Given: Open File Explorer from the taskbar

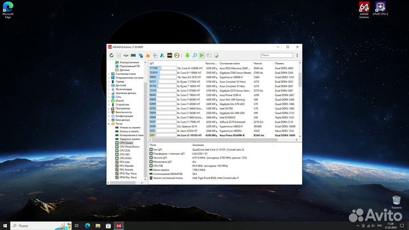Looking at the screenshot, I should (x=98, y=225).
